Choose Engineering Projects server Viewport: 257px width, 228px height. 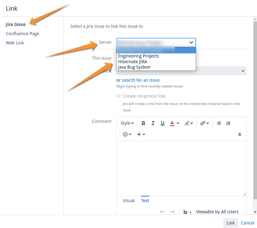[156, 56]
